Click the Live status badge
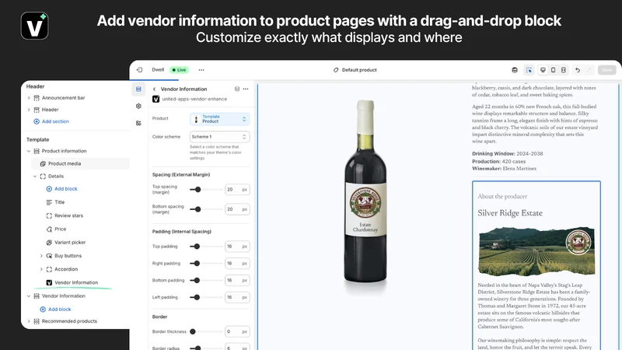622x350 pixels. click(x=179, y=70)
